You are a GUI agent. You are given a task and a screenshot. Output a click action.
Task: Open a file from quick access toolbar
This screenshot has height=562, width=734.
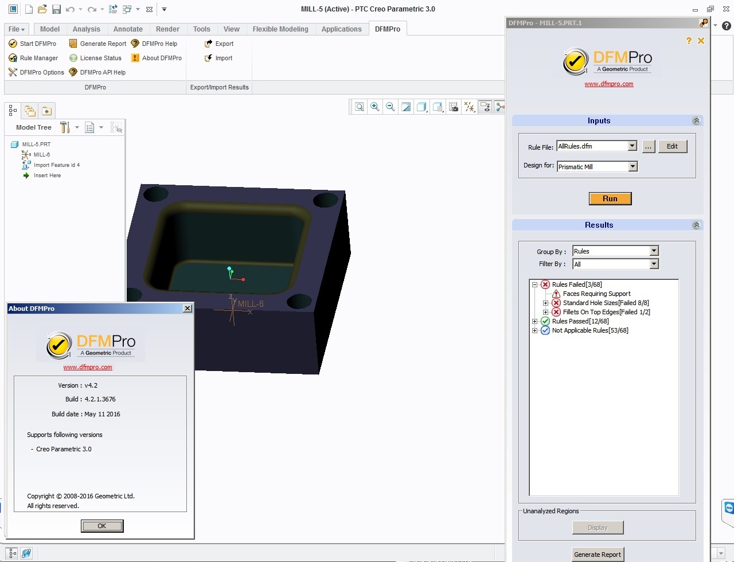tap(42, 9)
